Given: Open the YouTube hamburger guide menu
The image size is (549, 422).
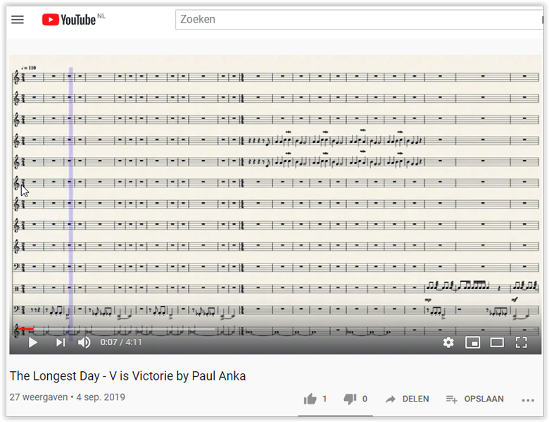Looking at the screenshot, I should click(18, 20).
